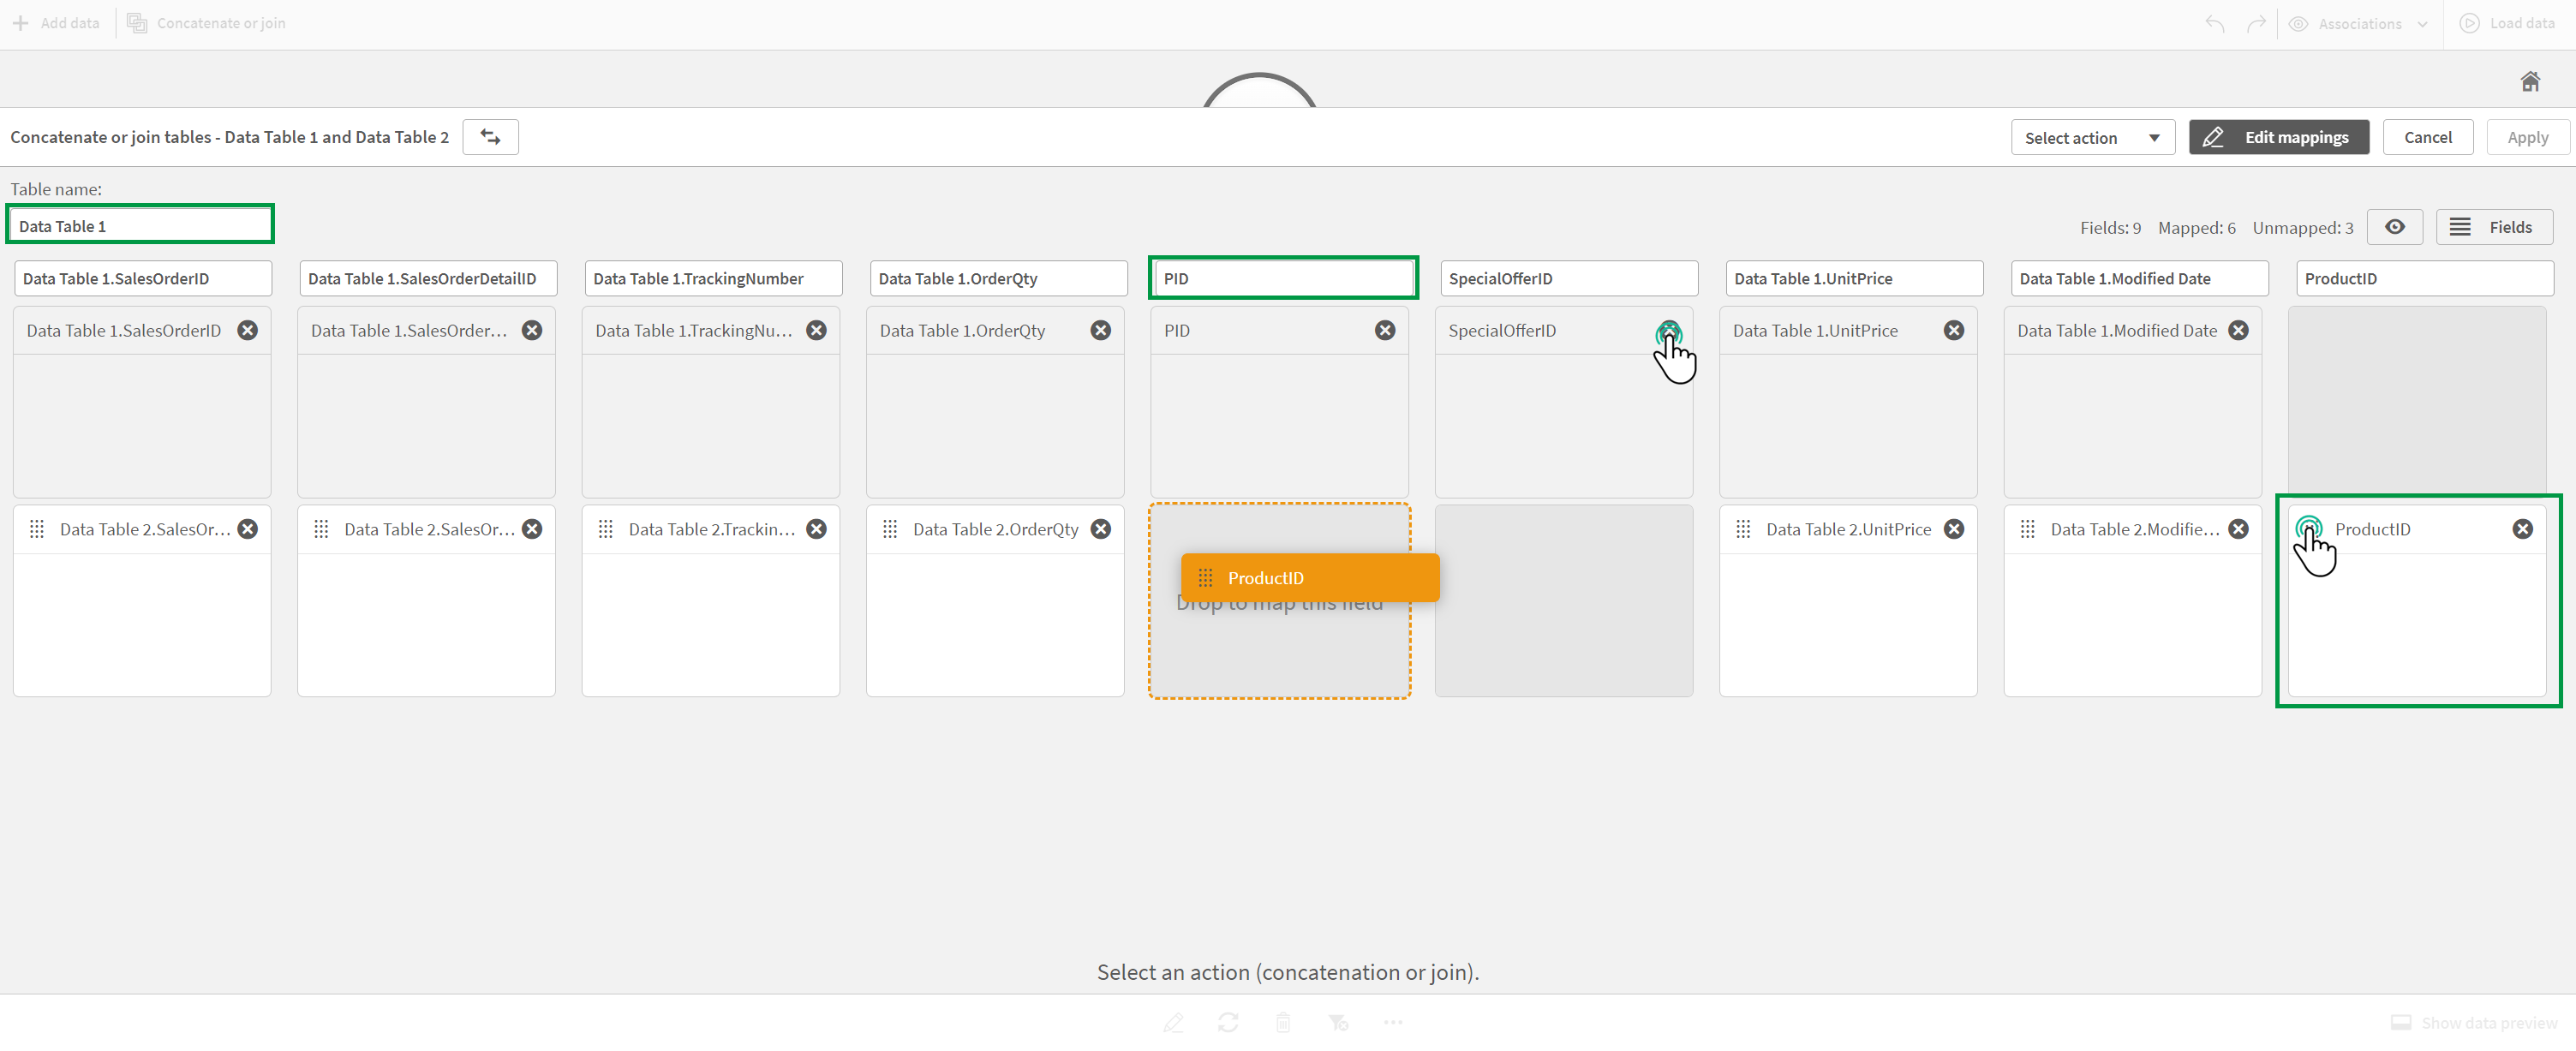Click the remove icon on PID field row
This screenshot has height=1051, width=2576.
tap(1387, 330)
